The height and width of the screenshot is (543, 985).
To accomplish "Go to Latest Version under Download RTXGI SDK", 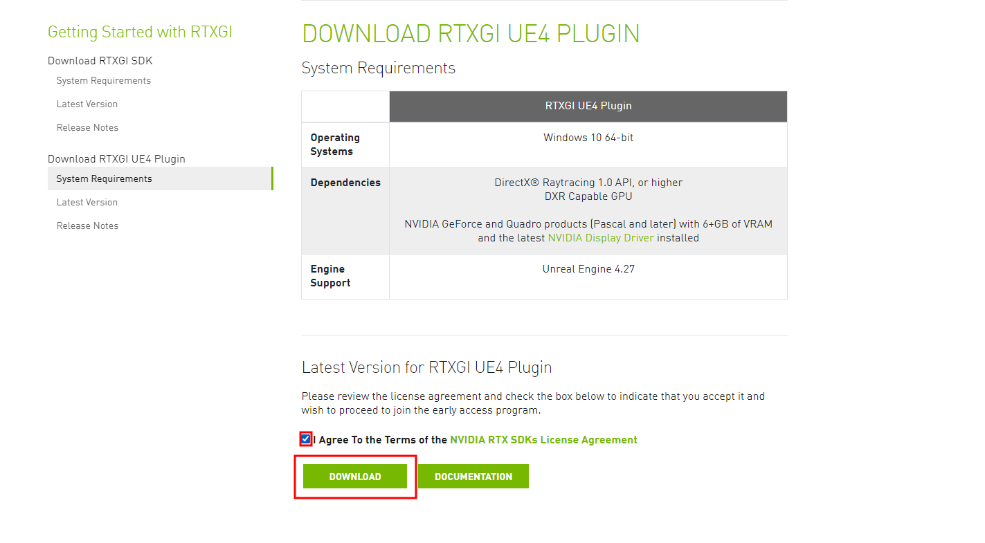I will 87,104.
